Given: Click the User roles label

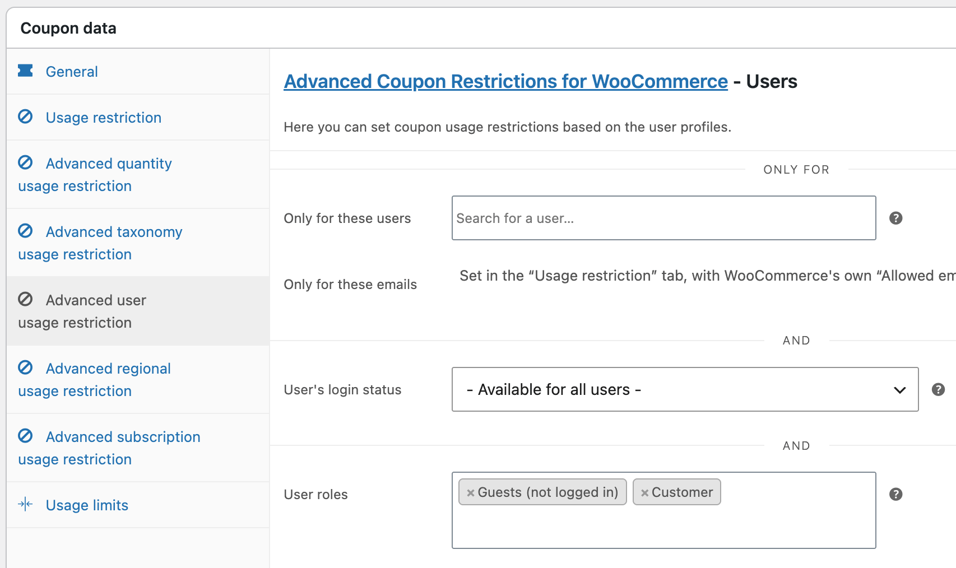Looking at the screenshot, I should pyautogui.click(x=315, y=495).
